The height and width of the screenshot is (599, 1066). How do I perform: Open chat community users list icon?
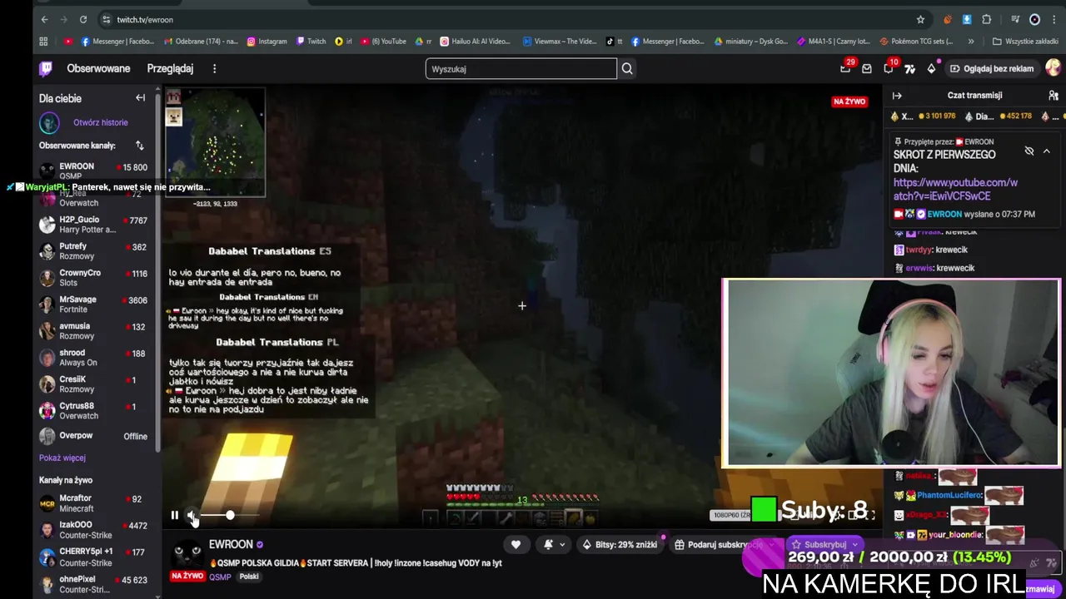pyautogui.click(x=1054, y=96)
